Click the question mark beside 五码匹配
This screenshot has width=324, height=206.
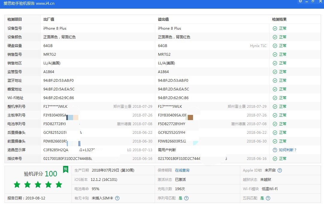point(268,198)
